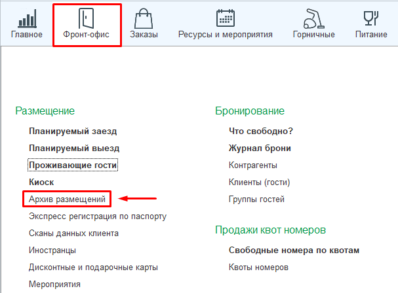This screenshot has width=398, height=293.
Task: Click the Фронт-офис door icon
Action: pyautogui.click(x=86, y=18)
